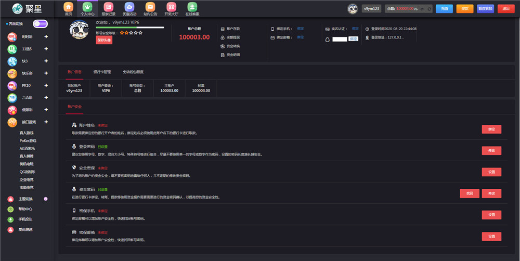This screenshot has height=261, width=520.
Task: Click the account security star rating
Action: pyautogui.click(x=131, y=33)
